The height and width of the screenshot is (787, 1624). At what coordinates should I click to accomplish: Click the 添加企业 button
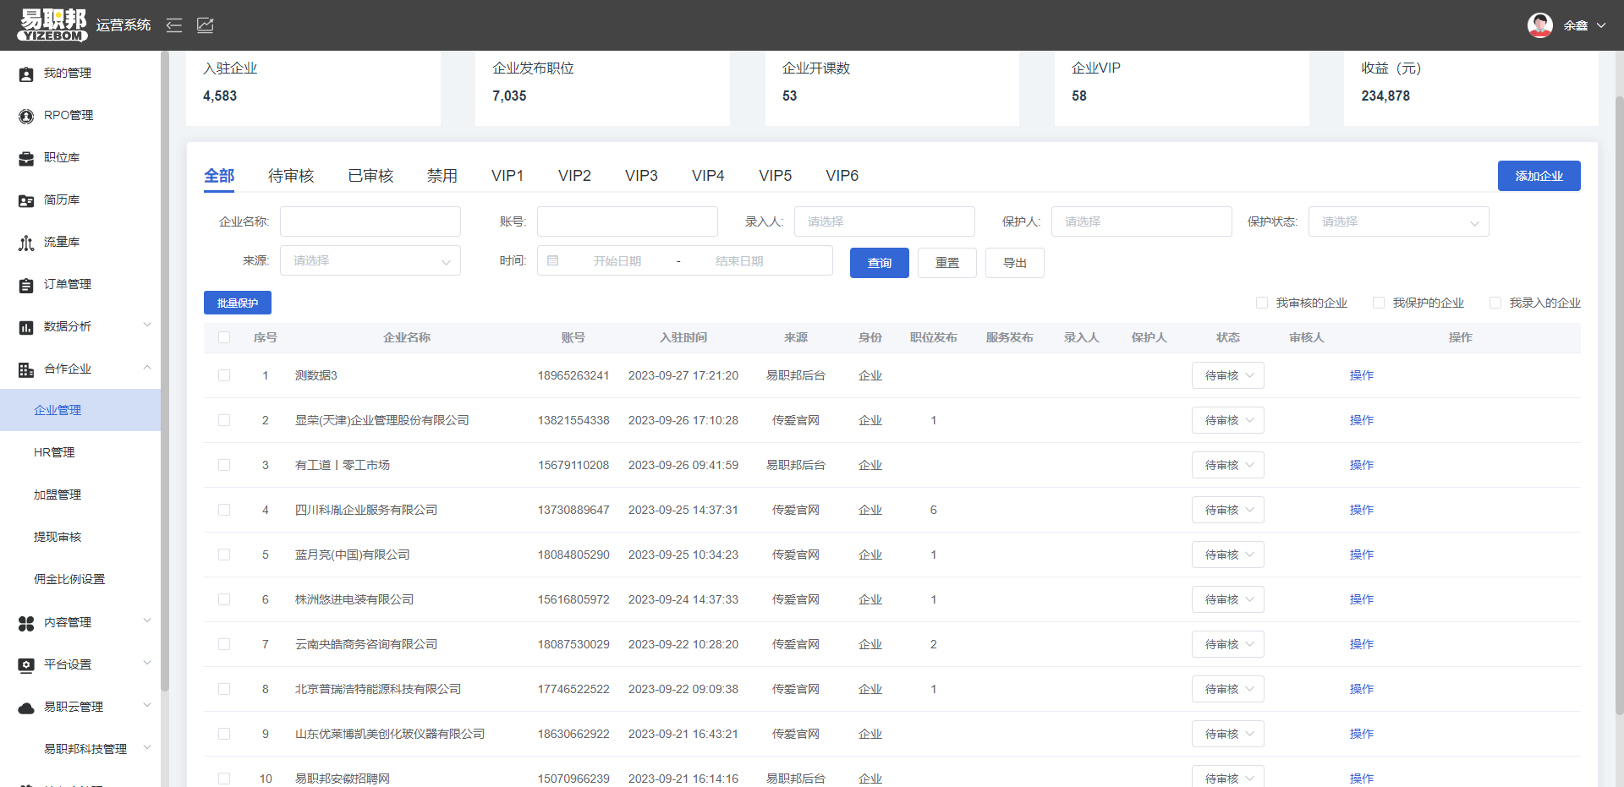[1539, 176]
